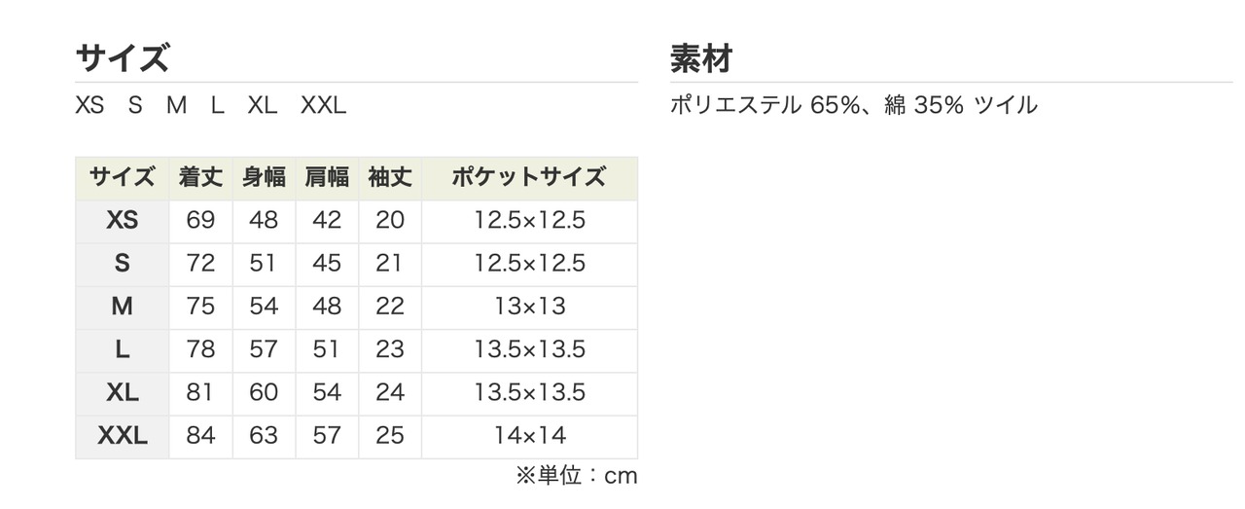Select XS in the size list above table
The width and height of the screenshot is (1245, 509).
pyautogui.click(x=89, y=105)
